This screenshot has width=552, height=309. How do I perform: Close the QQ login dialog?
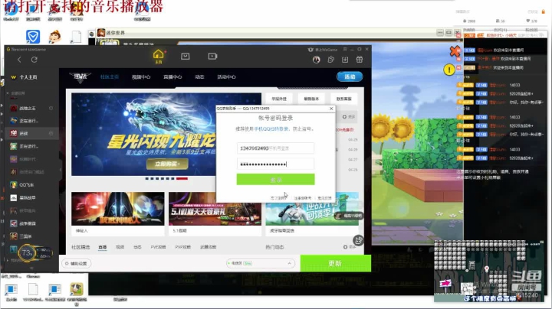[331, 109]
